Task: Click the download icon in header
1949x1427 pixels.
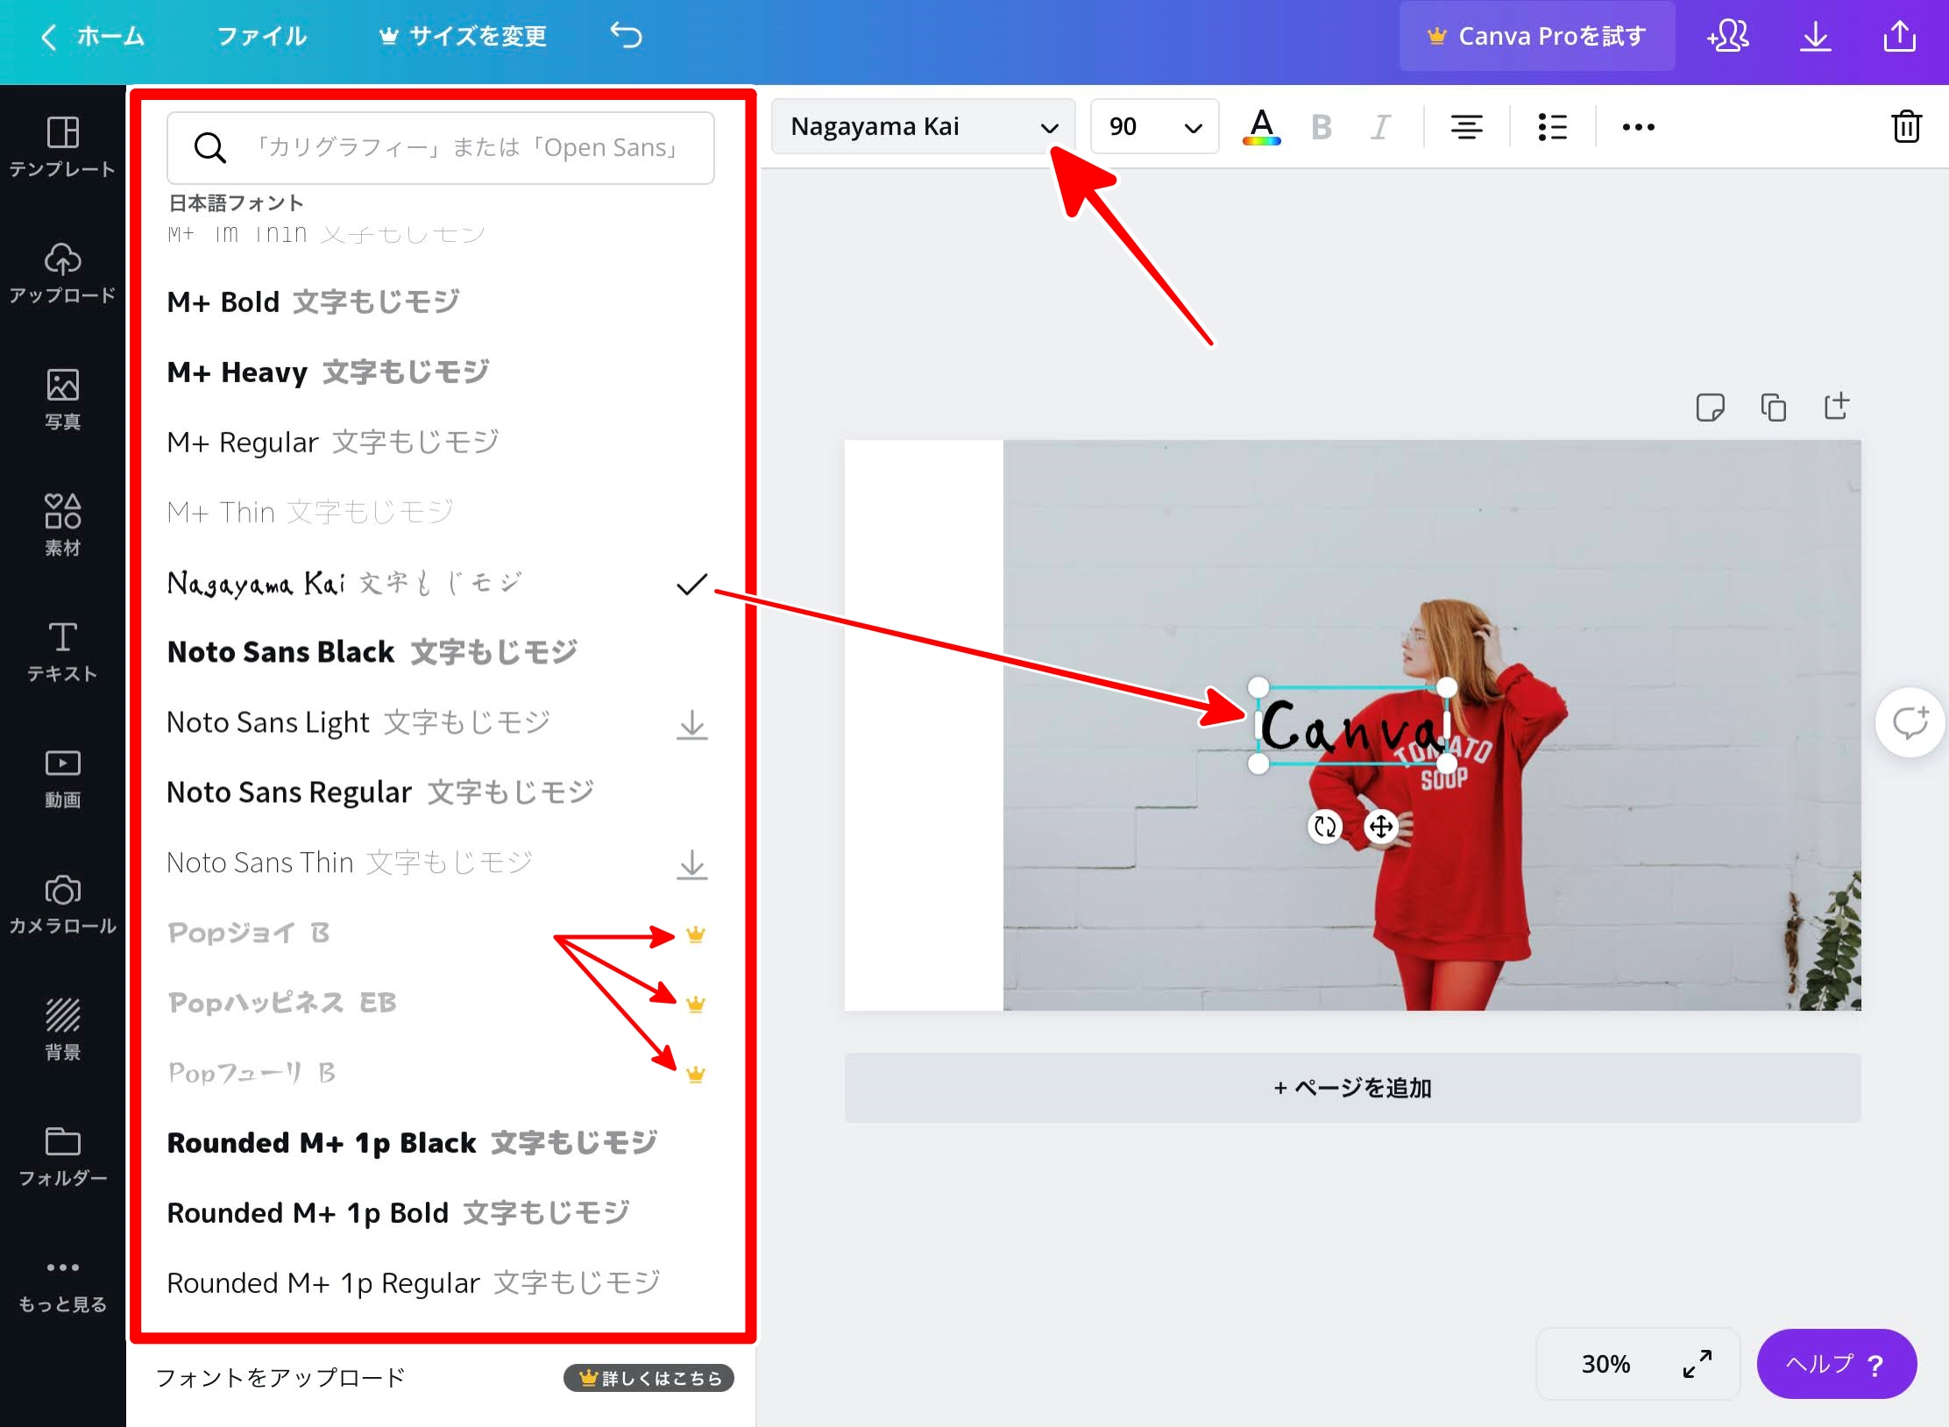Action: point(1815,36)
